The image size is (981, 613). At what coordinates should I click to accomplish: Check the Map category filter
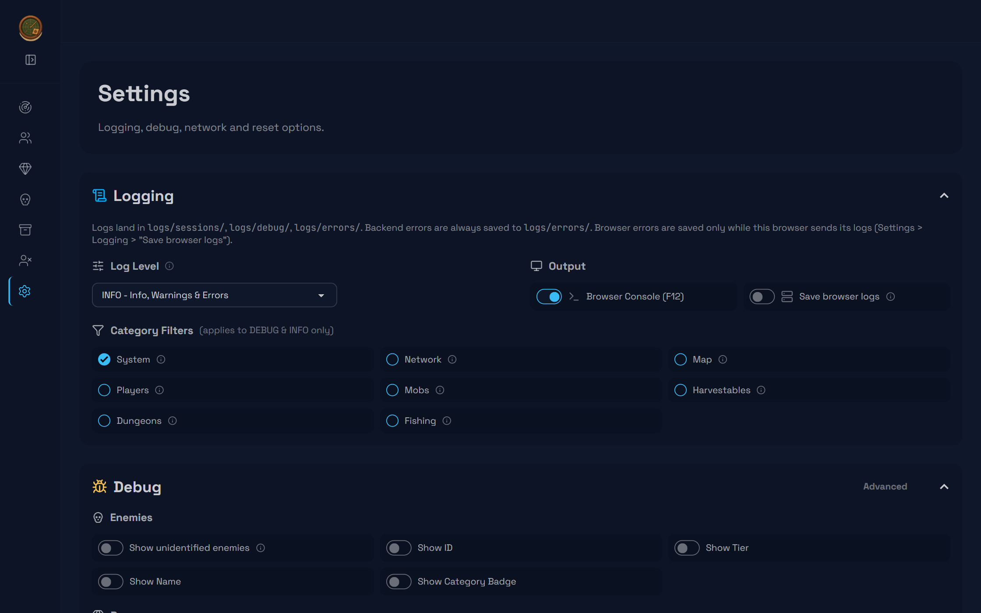click(681, 359)
